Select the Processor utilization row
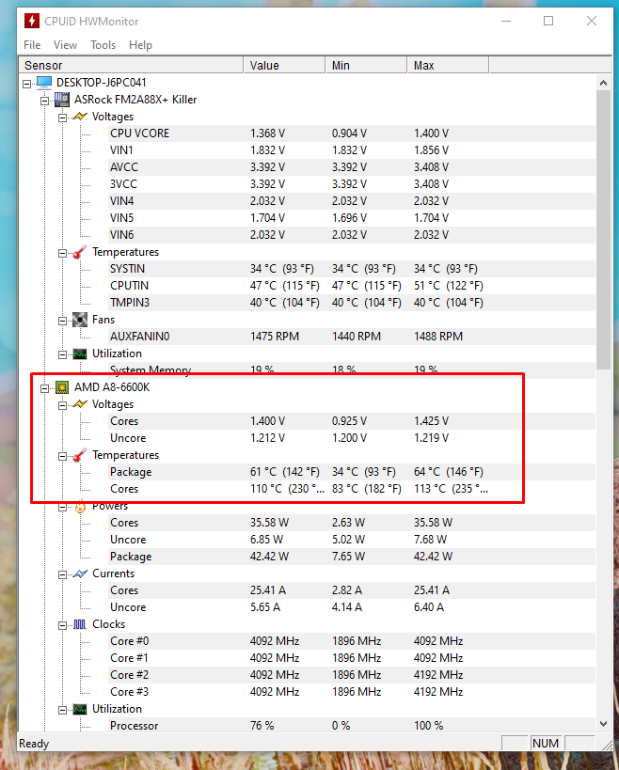This screenshot has height=770, width=619. 352,726
